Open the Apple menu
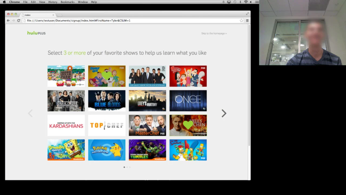This screenshot has width=346, height=195. [4, 2]
